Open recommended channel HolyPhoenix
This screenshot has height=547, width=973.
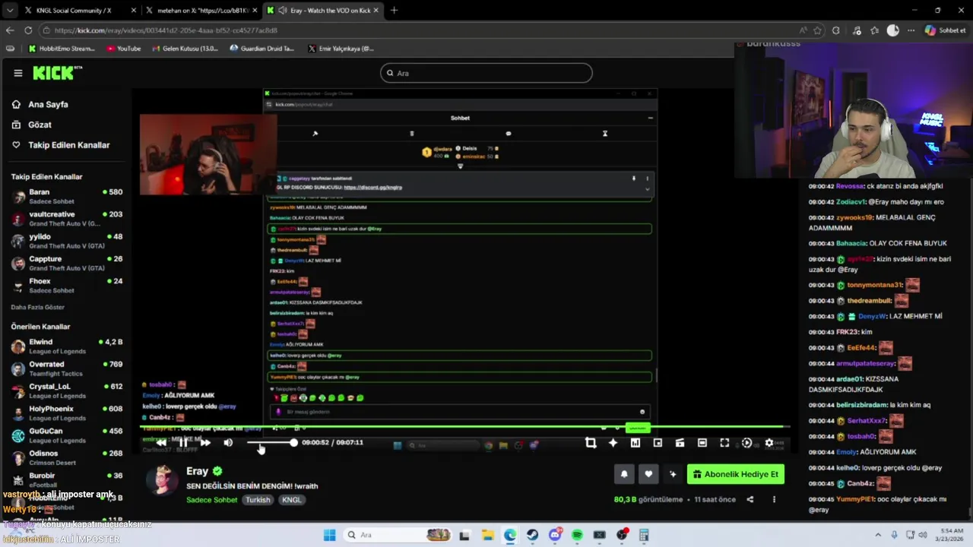(x=67, y=413)
